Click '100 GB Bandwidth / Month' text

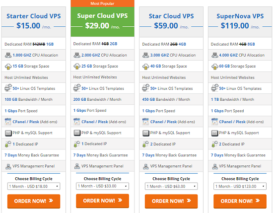point(28,99)
